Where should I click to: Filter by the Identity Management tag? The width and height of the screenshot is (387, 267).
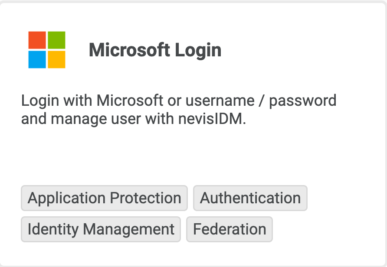coord(101,229)
